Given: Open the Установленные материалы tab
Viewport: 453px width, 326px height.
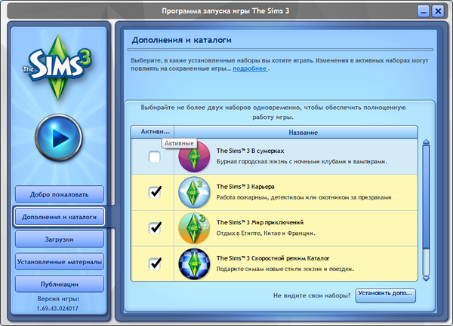Looking at the screenshot, I should [x=58, y=261].
